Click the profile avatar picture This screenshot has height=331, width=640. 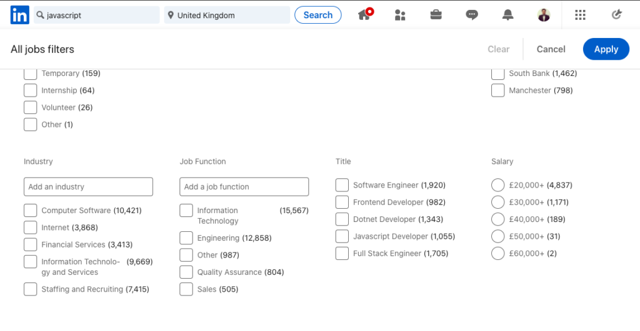(544, 15)
